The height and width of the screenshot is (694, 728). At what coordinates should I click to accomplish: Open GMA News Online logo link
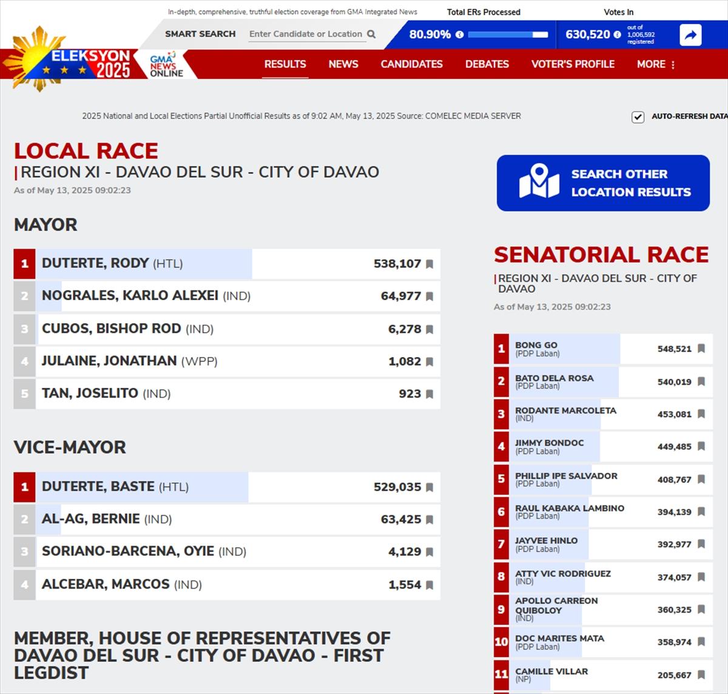pos(166,65)
